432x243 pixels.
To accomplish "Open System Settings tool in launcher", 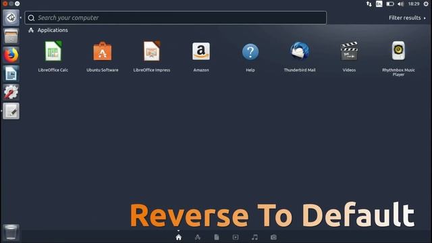I will click(x=11, y=92).
